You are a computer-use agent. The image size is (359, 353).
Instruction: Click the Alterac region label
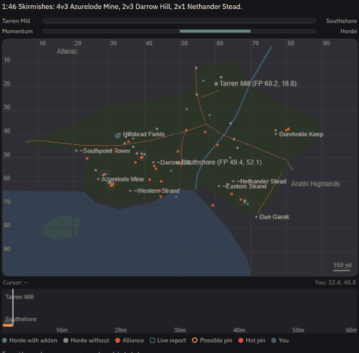pyautogui.click(x=67, y=52)
